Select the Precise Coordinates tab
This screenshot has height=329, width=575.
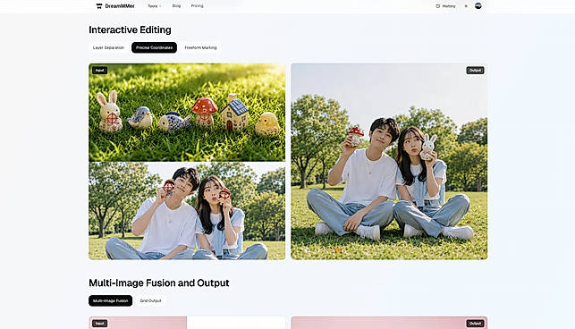click(x=154, y=47)
